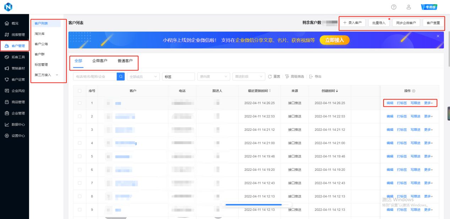The width and height of the screenshot is (450, 219).
Task: Click the 立即接入 button
Action: pyautogui.click(x=334, y=40)
